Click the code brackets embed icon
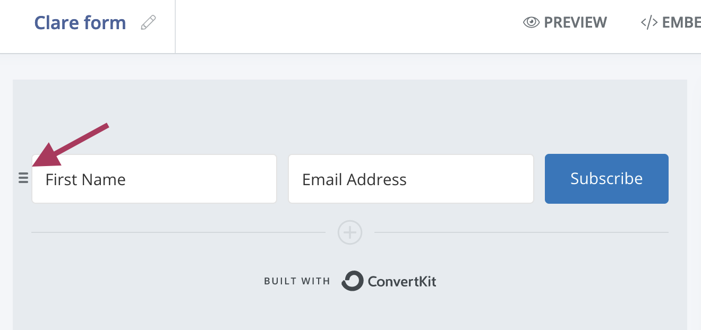The width and height of the screenshot is (701, 330). pyautogui.click(x=649, y=22)
